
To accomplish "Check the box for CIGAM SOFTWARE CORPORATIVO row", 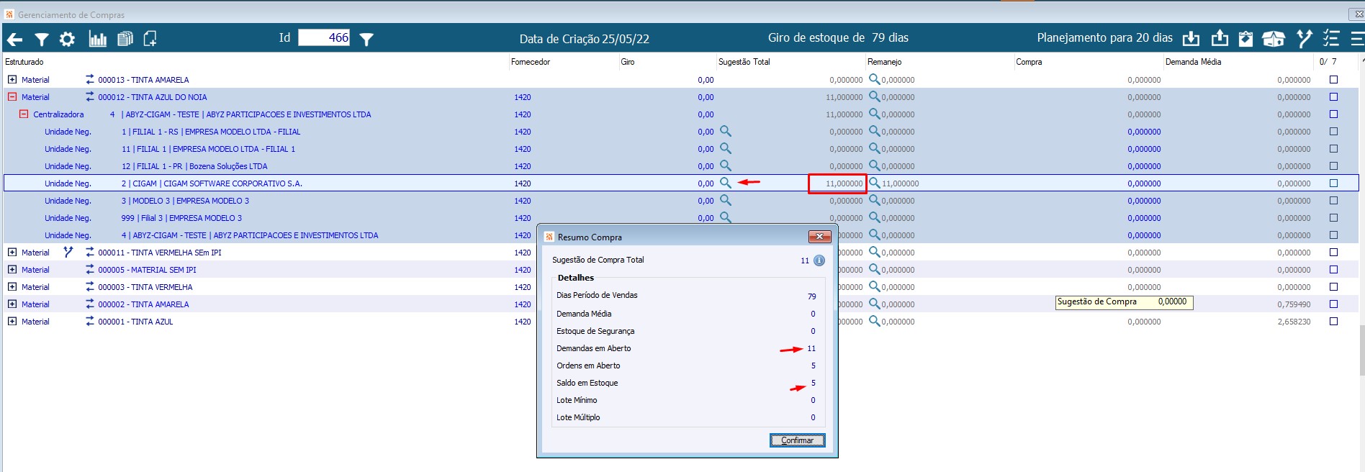I will tap(1333, 183).
